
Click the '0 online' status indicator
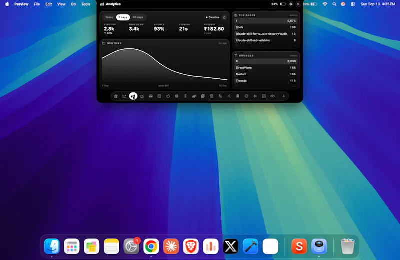[213, 17]
